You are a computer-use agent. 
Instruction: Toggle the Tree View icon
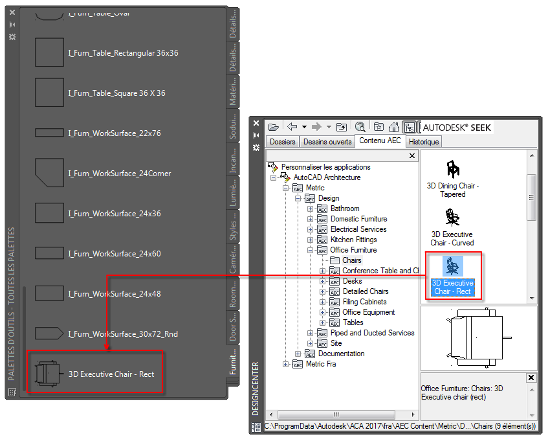[408, 127]
